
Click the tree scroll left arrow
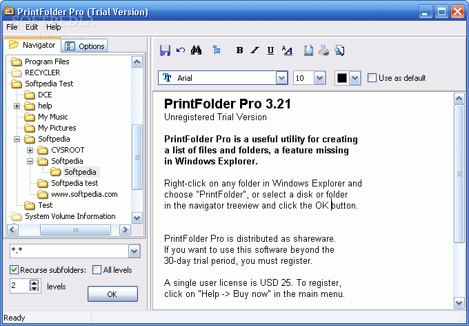12,230
